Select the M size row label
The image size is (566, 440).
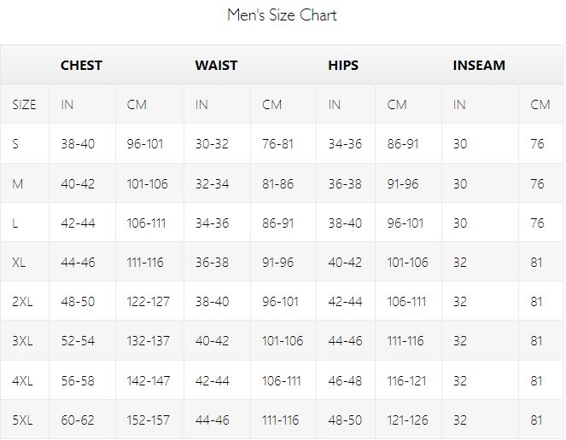[17, 184]
